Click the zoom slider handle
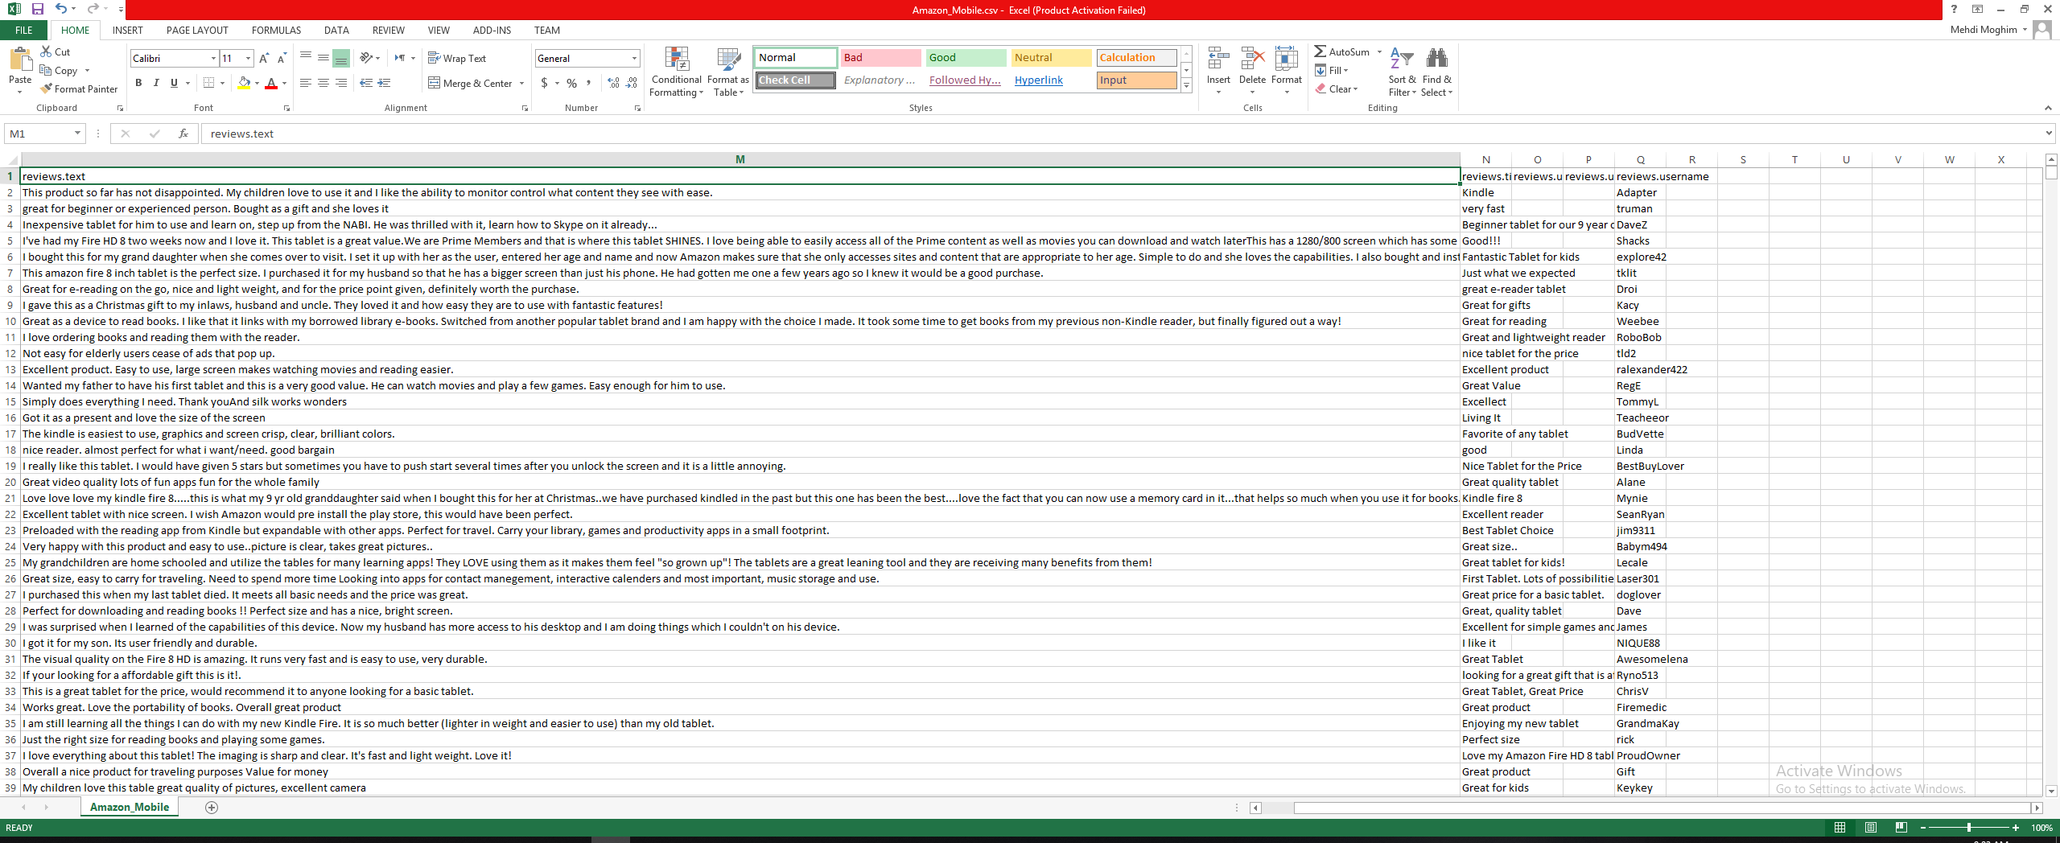This screenshot has height=843, width=2060. 1968,828
